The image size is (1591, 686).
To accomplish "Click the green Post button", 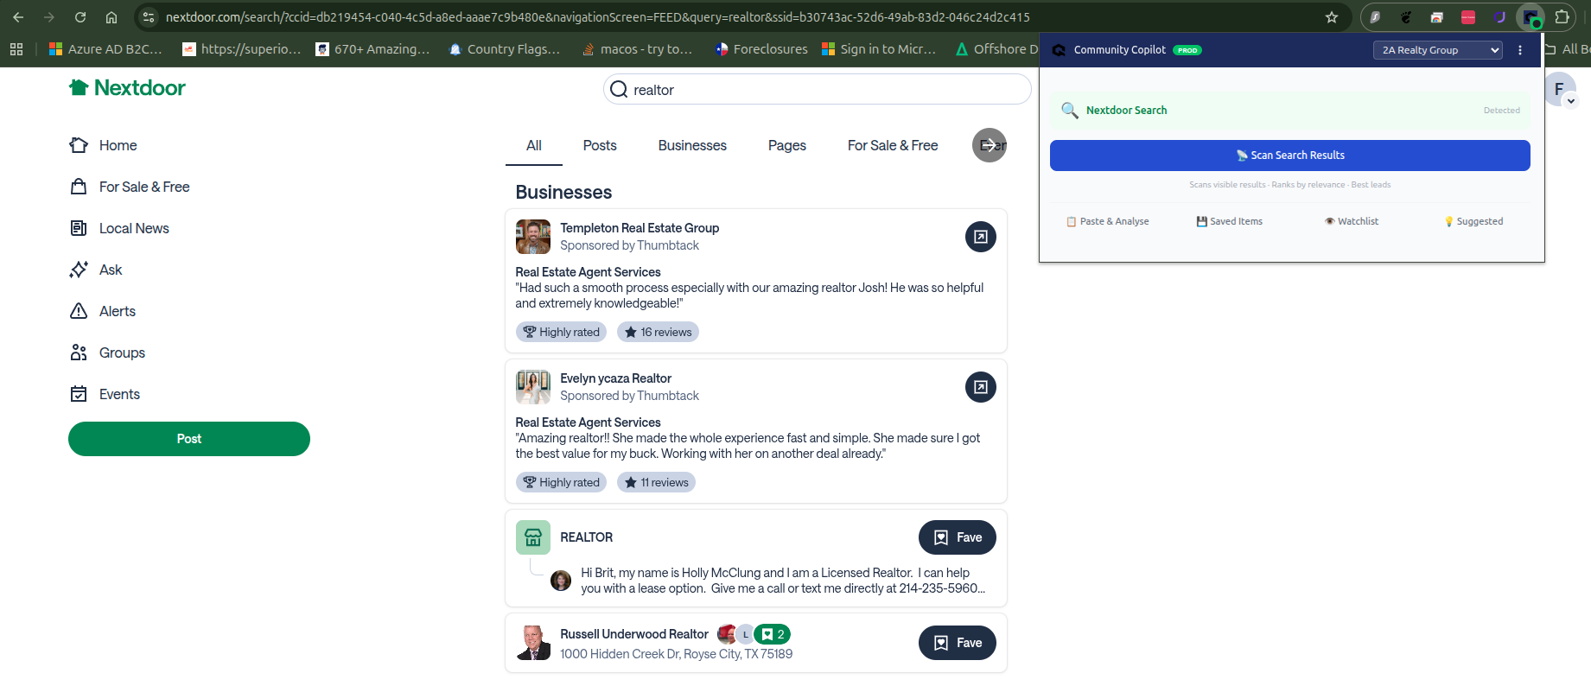I will tap(189, 439).
